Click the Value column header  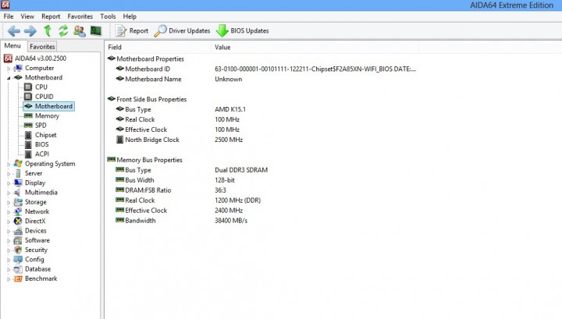(x=315, y=48)
